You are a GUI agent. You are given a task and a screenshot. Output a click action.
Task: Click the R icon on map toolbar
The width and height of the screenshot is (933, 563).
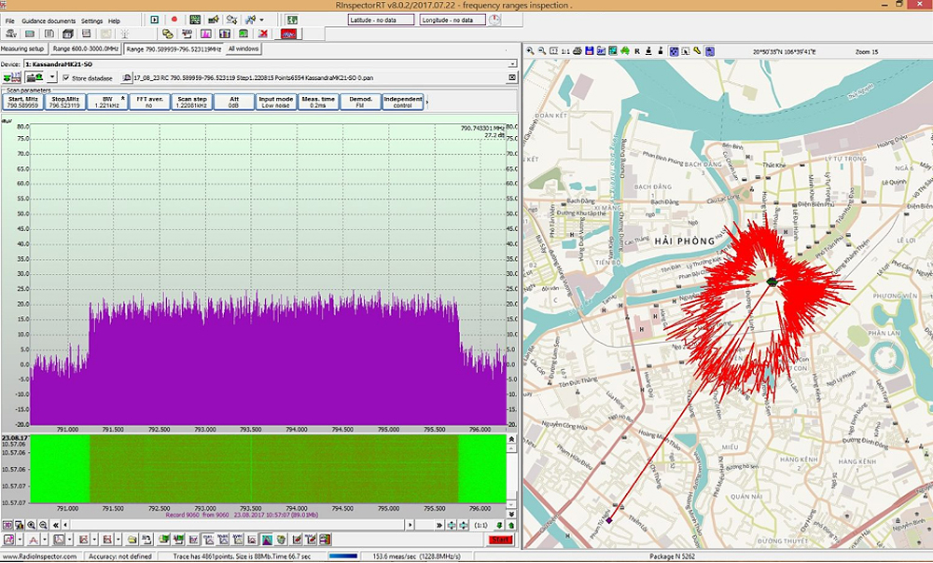(637, 50)
